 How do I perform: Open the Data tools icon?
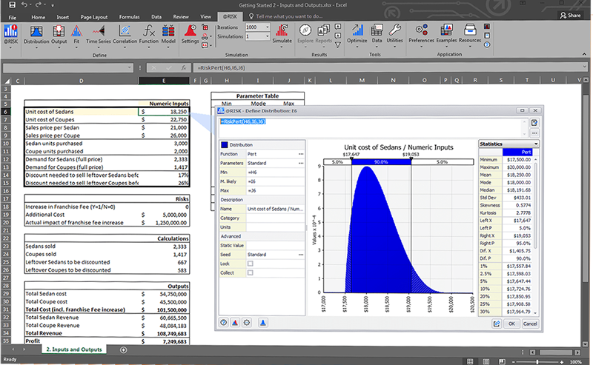pyautogui.click(x=377, y=34)
